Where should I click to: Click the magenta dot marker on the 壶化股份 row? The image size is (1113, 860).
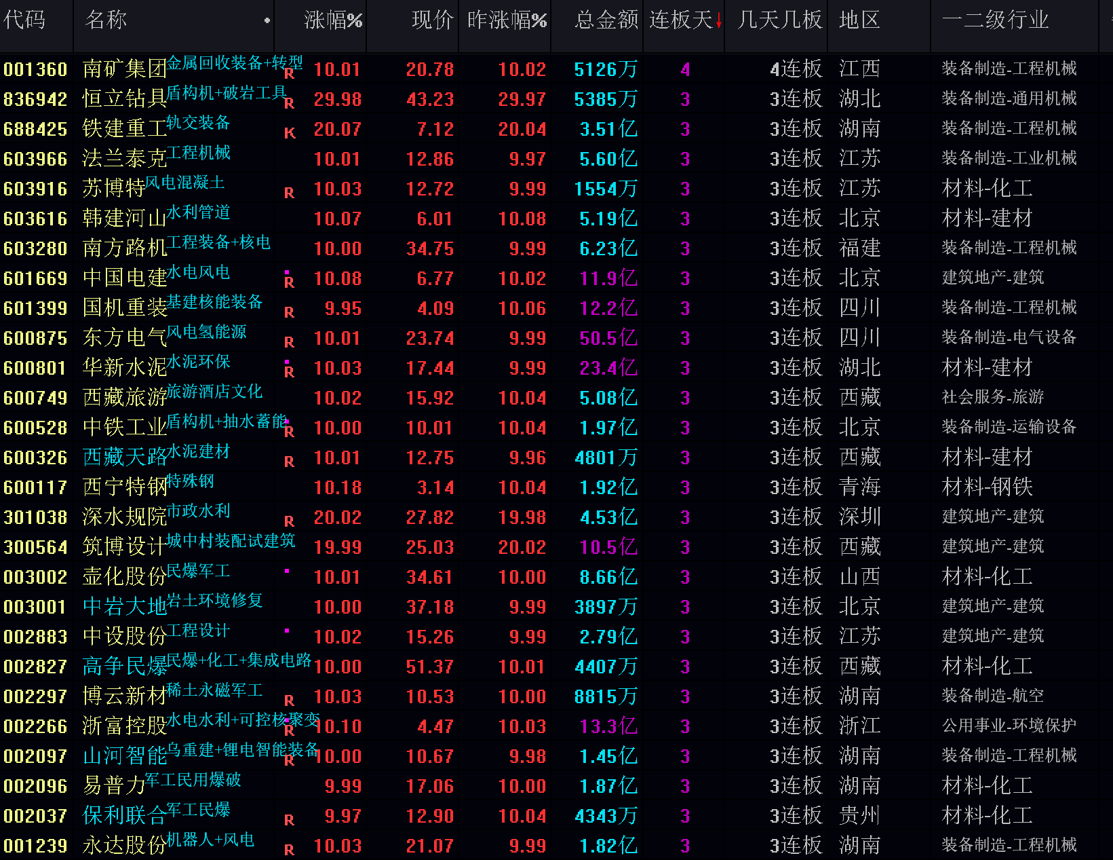287,571
